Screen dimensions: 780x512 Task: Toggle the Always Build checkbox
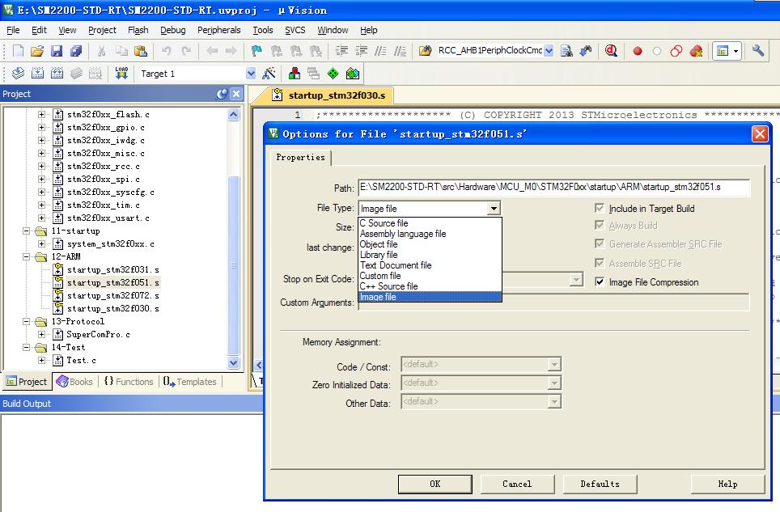click(600, 226)
